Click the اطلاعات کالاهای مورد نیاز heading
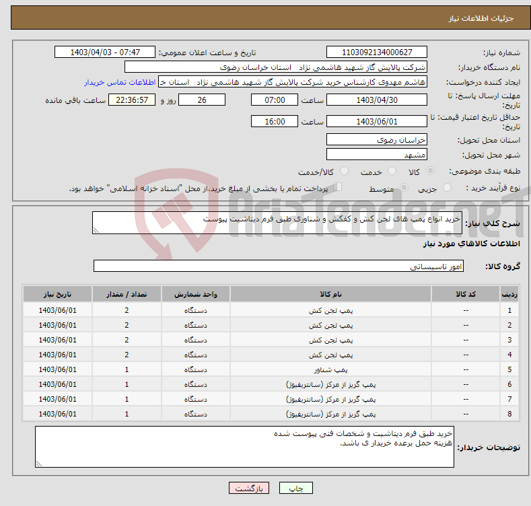This screenshot has width=531, height=506. click(x=472, y=244)
